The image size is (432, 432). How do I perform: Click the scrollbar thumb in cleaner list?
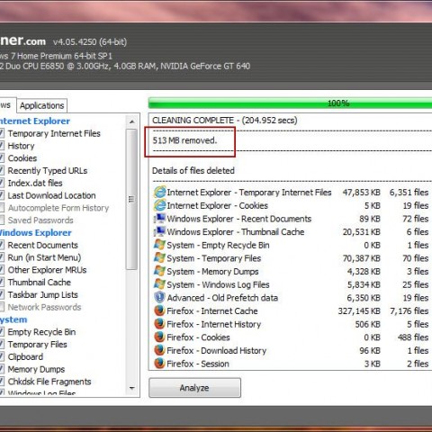pyautogui.click(x=131, y=199)
